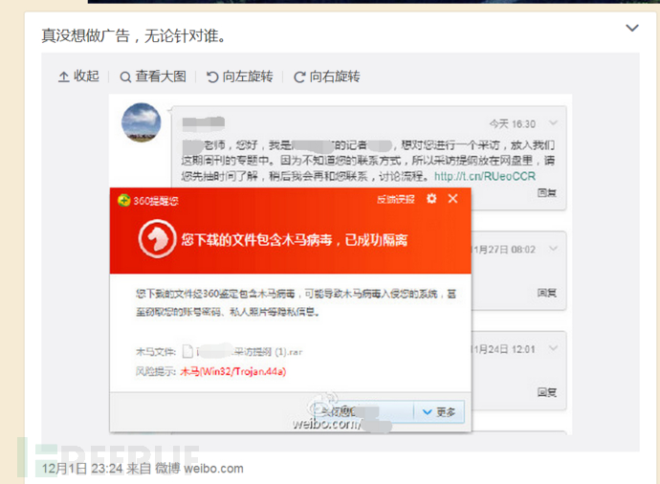Click 回复 under the 16:30 message
The height and width of the screenshot is (484, 660).
pyautogui.click(x=547, y=192)
